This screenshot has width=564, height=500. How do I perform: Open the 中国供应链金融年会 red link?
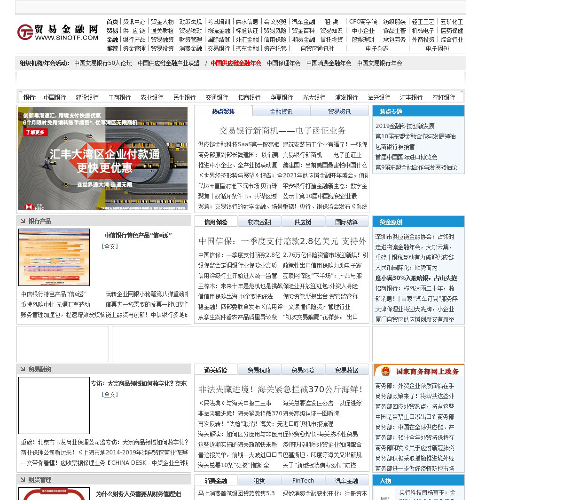[x=236, y=63]
